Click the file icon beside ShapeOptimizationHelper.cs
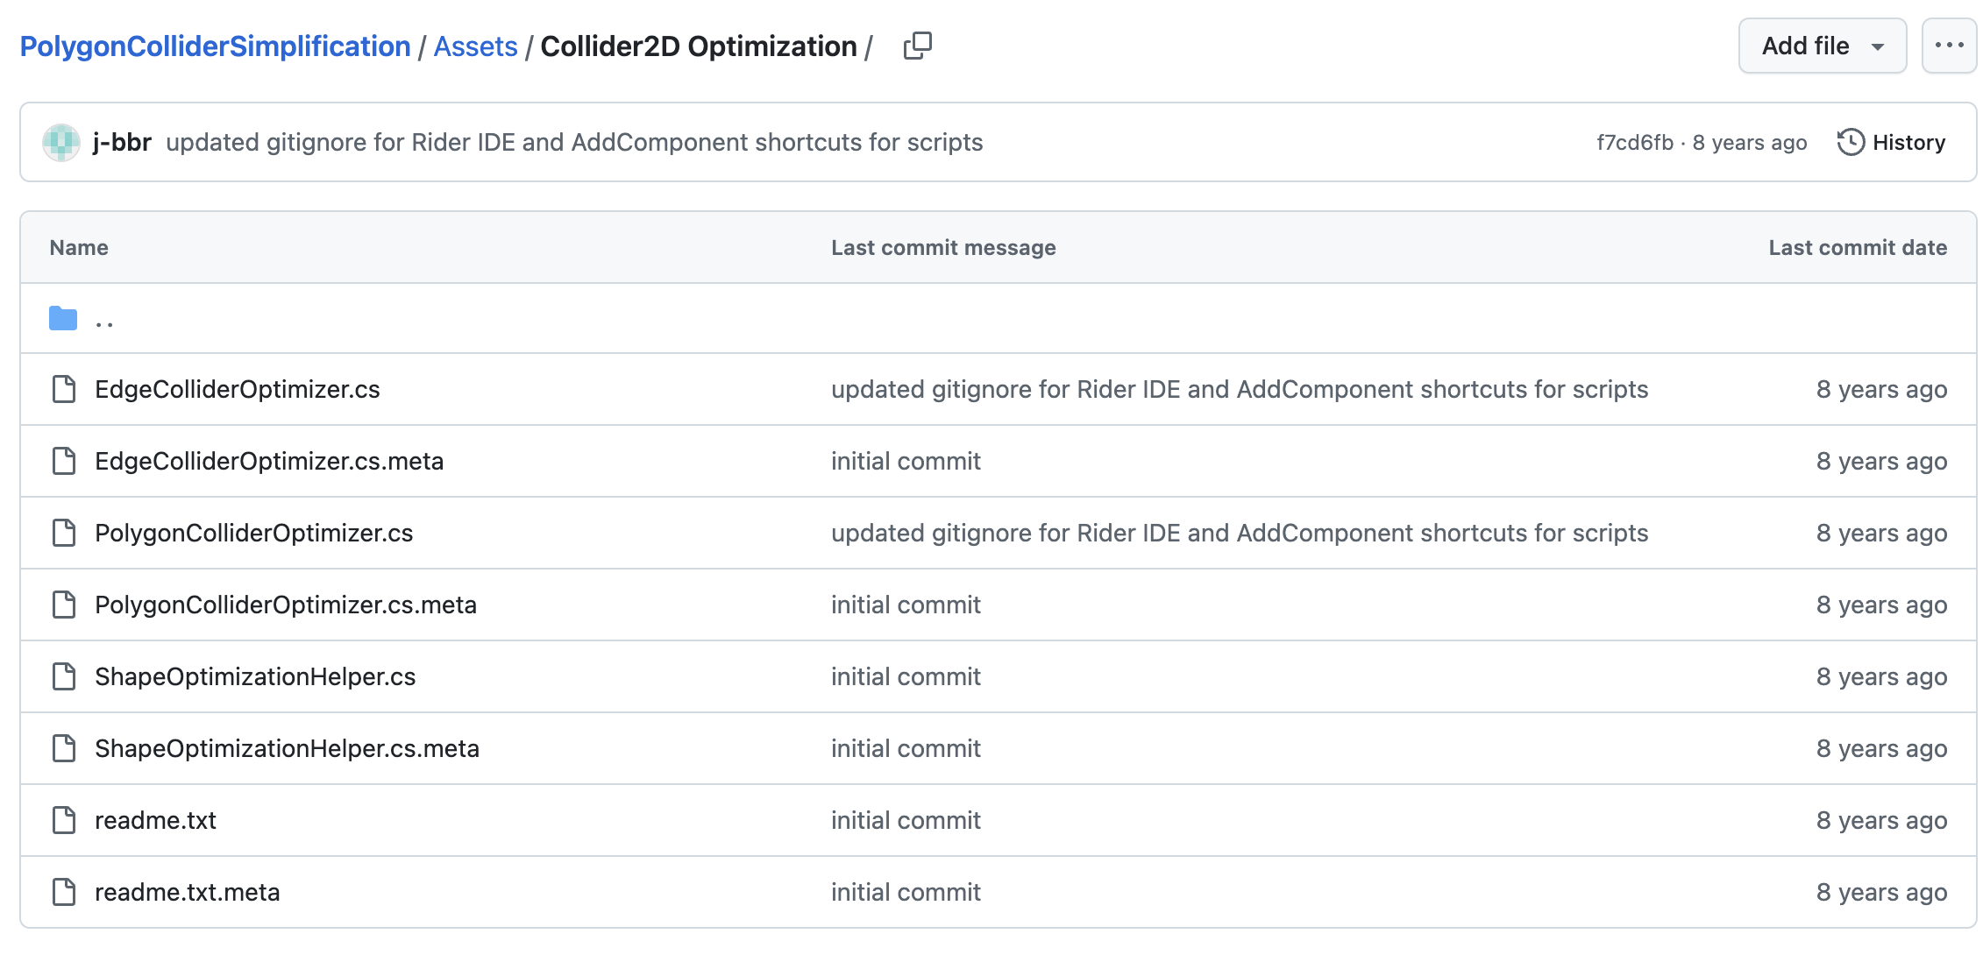 coord(64,676)
